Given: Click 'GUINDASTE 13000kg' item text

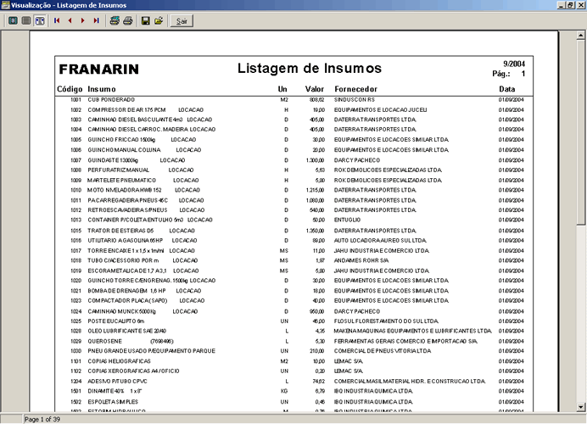Looking at the screenshot, I should coord(113,160).
